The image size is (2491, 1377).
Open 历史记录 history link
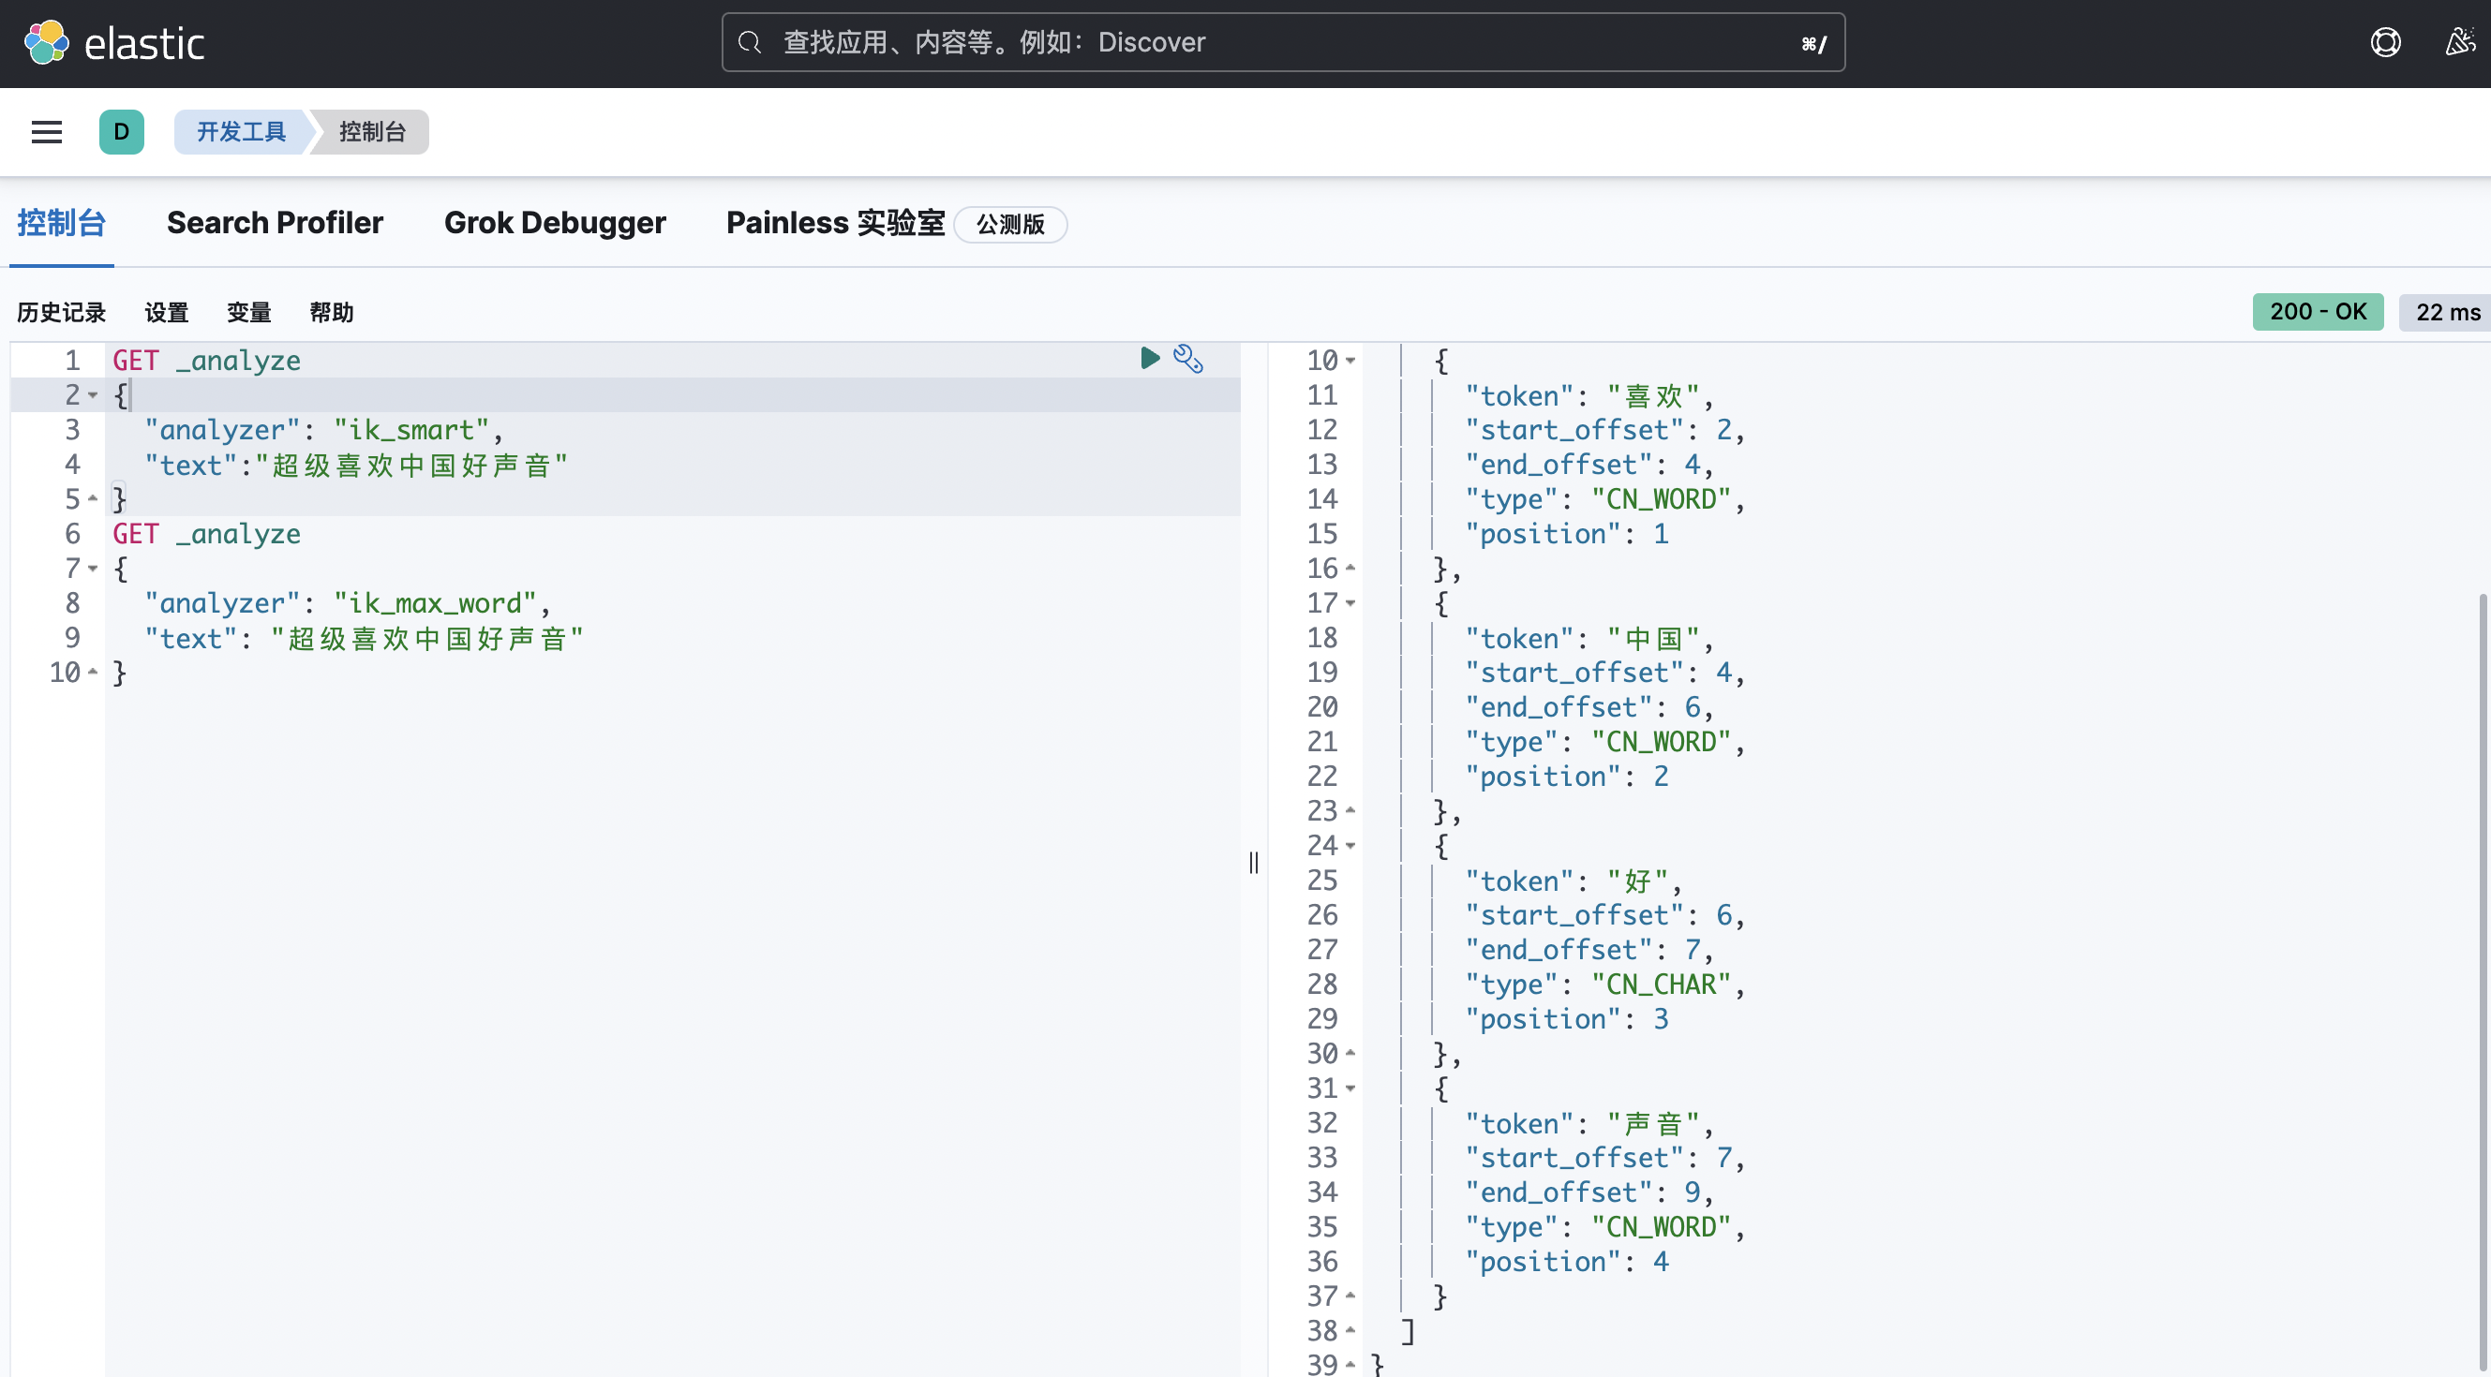pos(61,312)
